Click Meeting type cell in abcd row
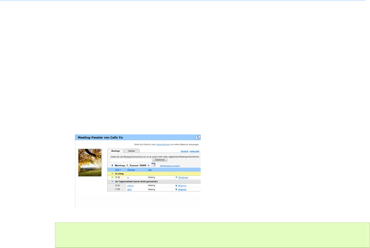Image resolution: width=370 pixels, height=248 pixels. click(x=152, y=189)
